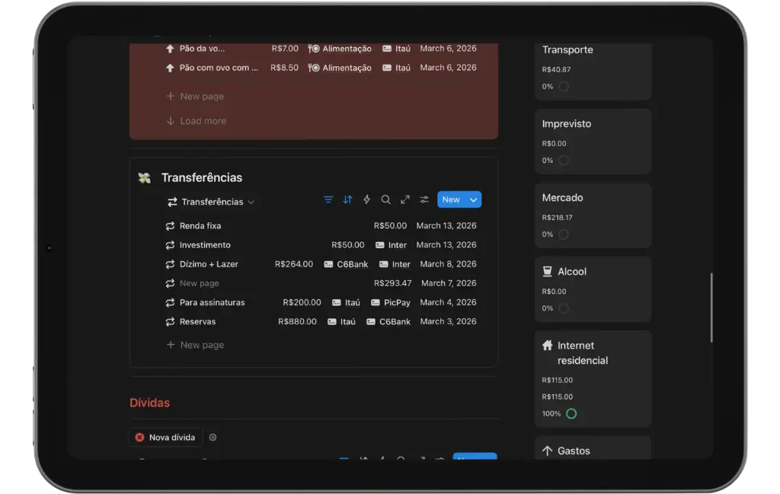This screenshot has height=494, width=780.
Task: Open the Pão da vo... expense row
Action: [321, 49]
